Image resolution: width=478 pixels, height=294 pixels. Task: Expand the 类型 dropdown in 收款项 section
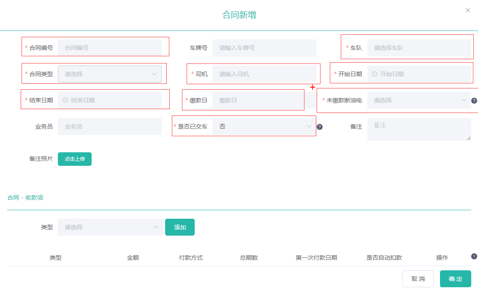(110, 227)
